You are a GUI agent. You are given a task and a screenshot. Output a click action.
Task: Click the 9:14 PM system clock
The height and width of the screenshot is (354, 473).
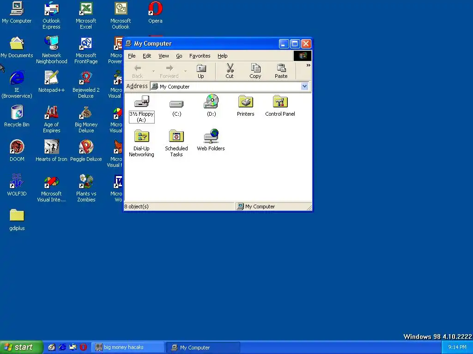pos(457,348)
